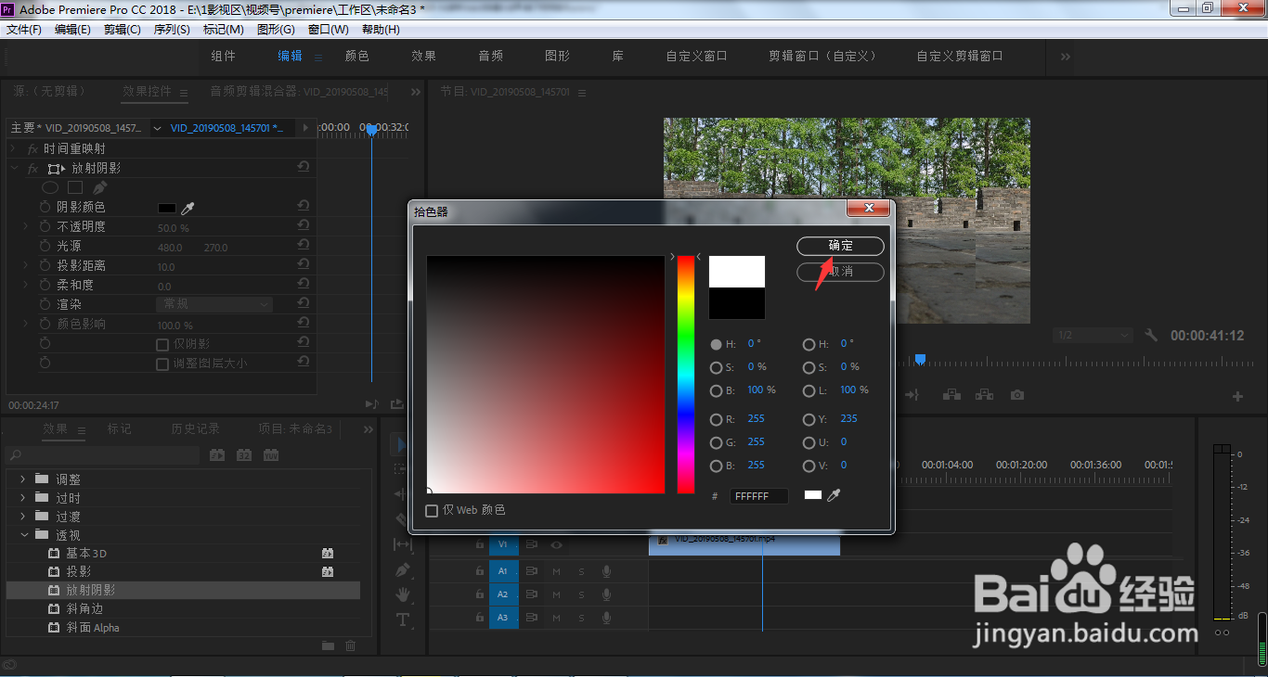Open the 窗口(W) menu

[x=329, y=30]
